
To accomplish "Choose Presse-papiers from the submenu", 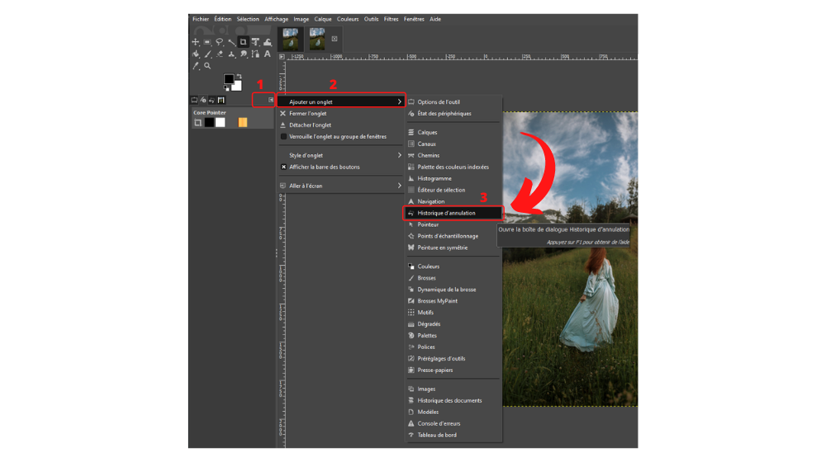I will (453, 370).
